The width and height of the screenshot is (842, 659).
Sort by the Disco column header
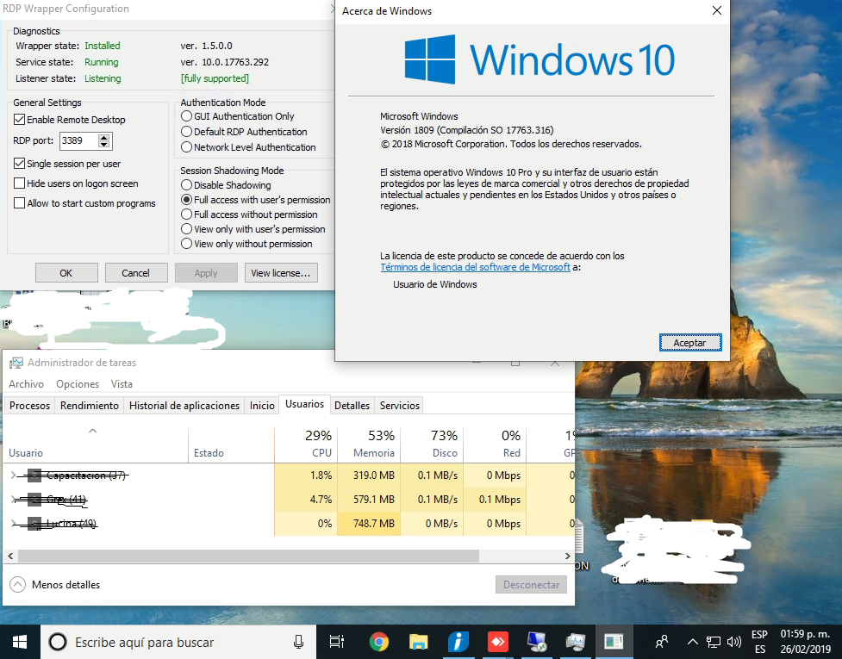click(432, 445)
